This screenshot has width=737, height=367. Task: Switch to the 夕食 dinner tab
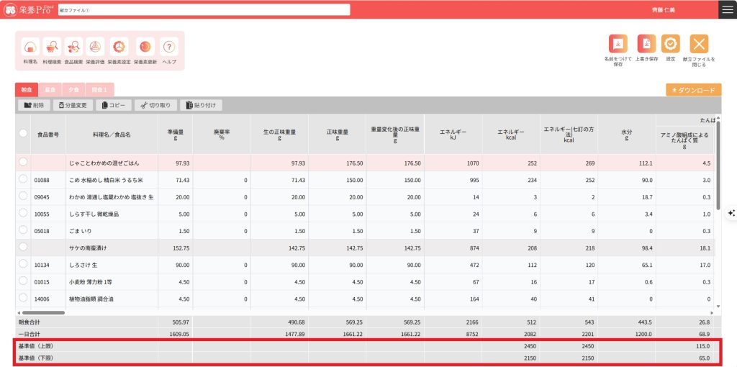73,90
